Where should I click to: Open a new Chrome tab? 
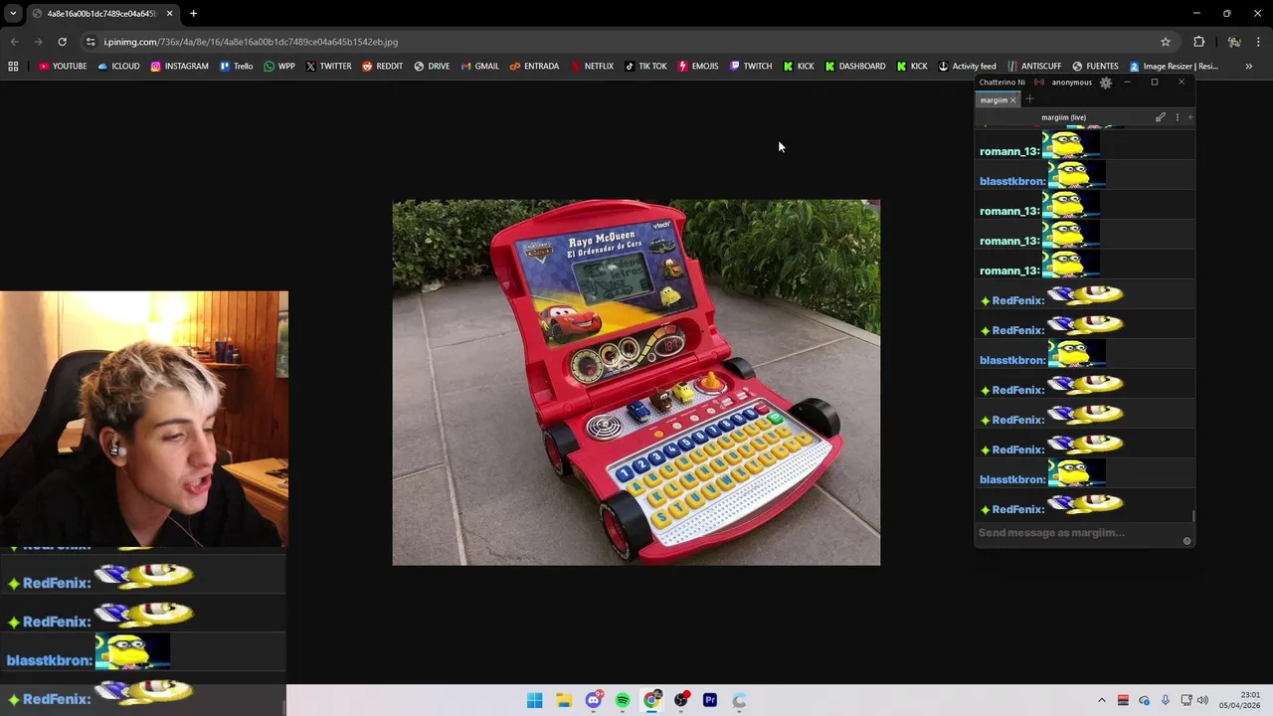tap(193, 13)
